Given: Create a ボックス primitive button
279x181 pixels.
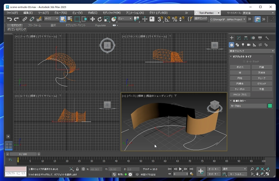Looking at the screenshot, I should click(240, 67).
